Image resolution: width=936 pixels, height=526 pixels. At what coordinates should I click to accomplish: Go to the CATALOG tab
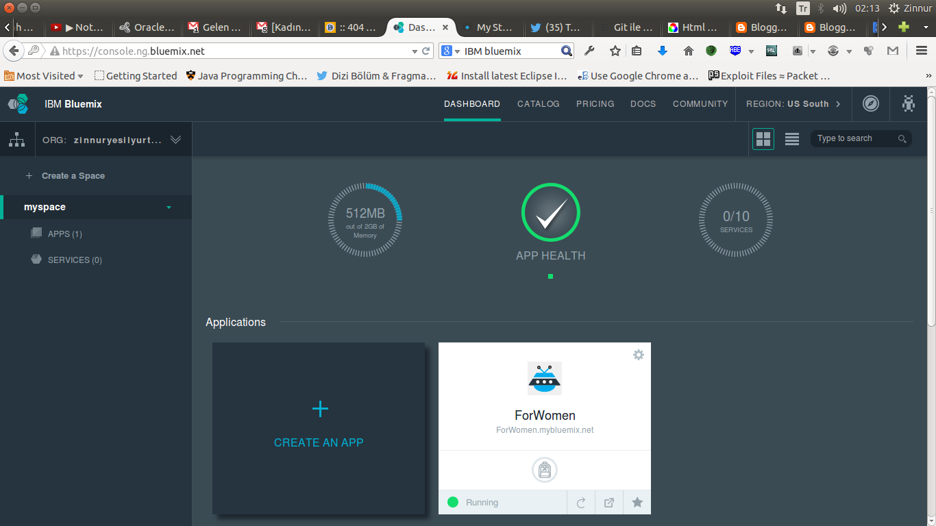point(539,104)
